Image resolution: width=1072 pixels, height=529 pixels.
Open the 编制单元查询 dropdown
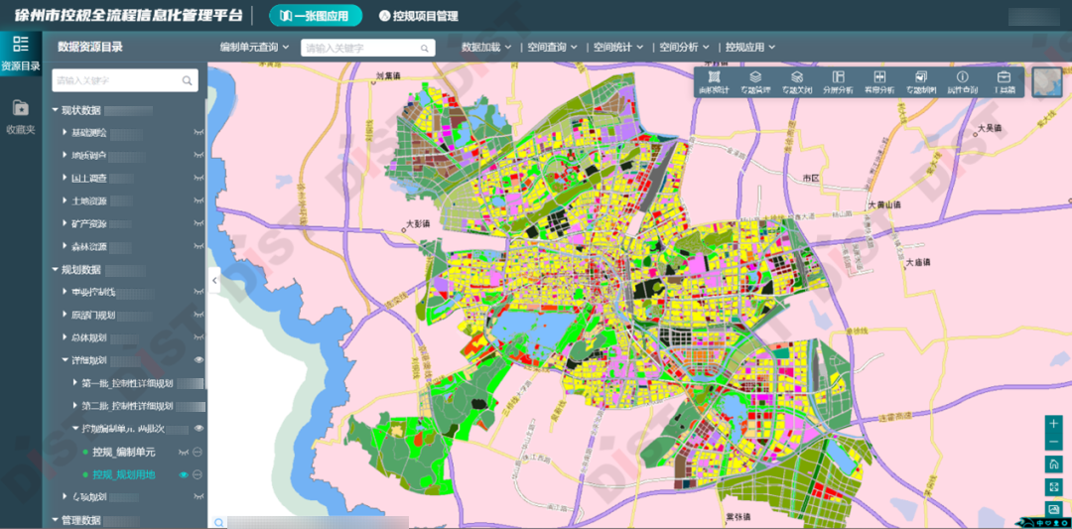(254, 48)
